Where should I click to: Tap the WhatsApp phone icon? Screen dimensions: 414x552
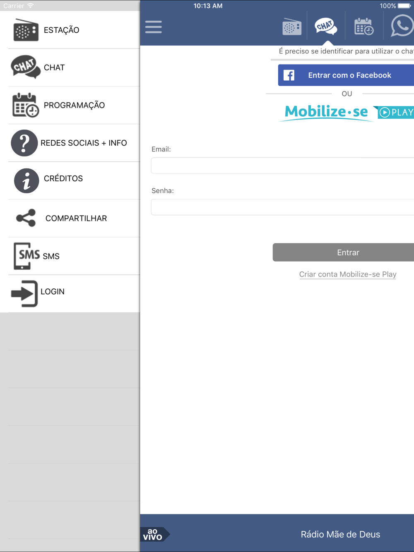(402, 26)
